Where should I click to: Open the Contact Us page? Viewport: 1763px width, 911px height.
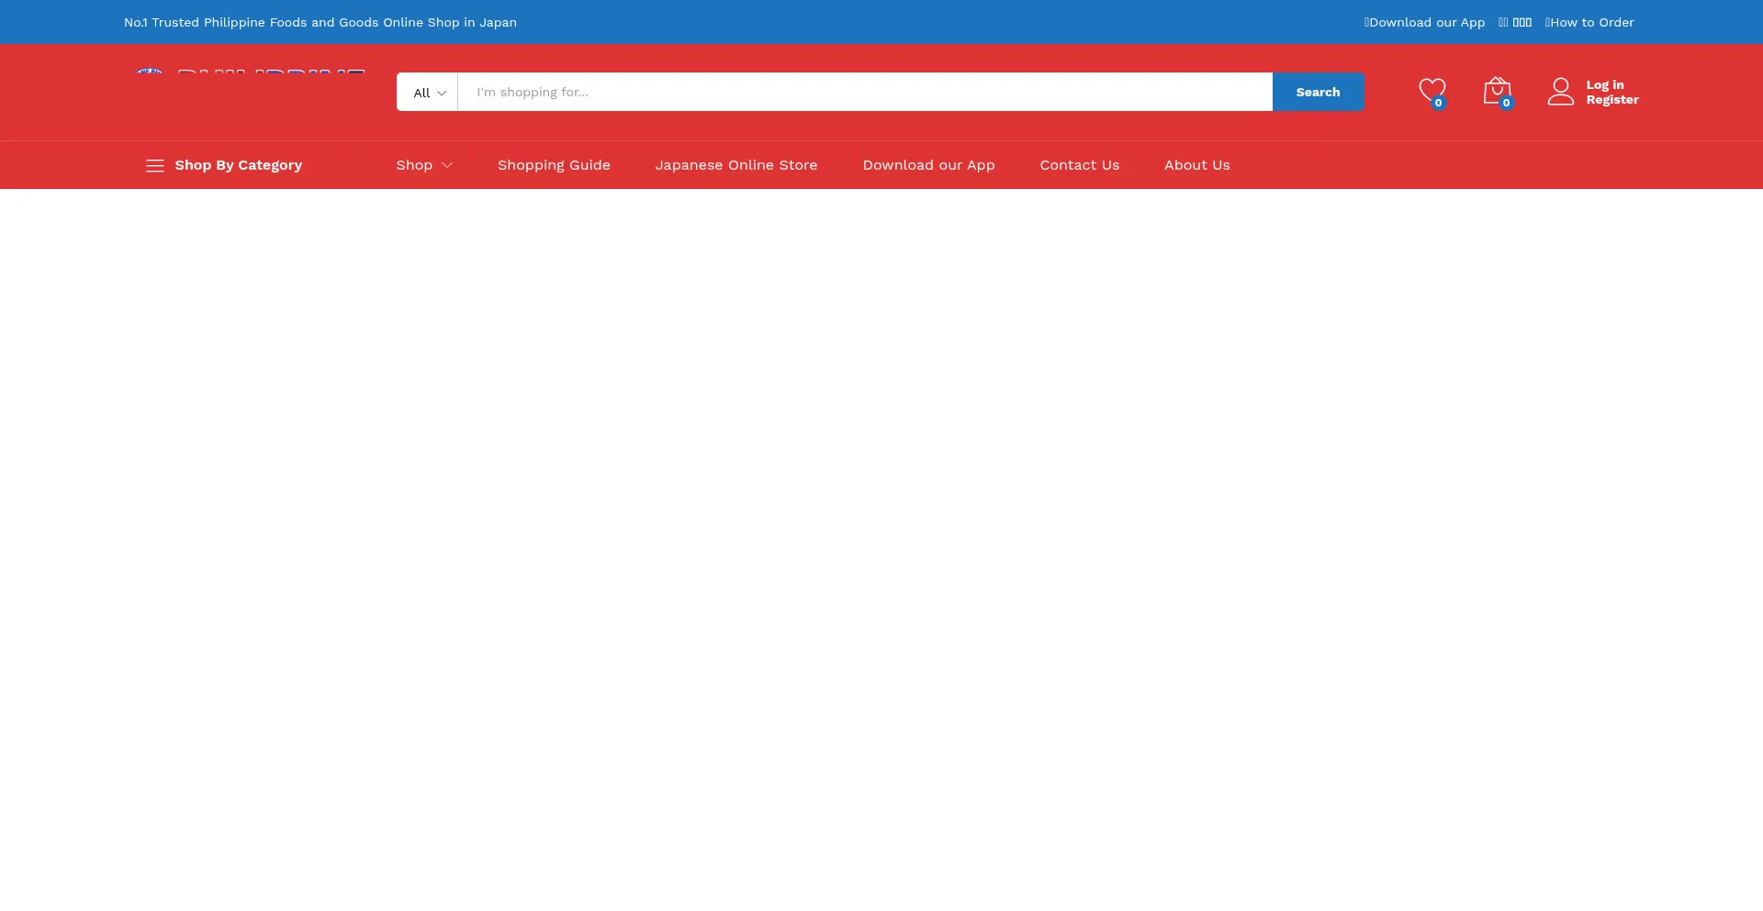point(1079,165)
